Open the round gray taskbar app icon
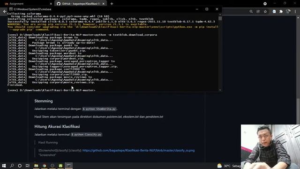This screenshot has height=169, width=300. click(52, 166)
